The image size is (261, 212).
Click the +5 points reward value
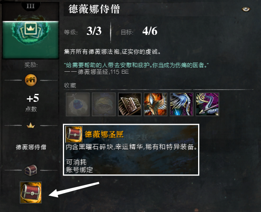tap(32, 98)
